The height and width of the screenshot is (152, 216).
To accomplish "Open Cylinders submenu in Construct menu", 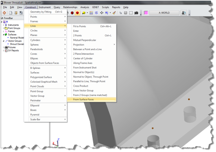I will click(46, 40).
